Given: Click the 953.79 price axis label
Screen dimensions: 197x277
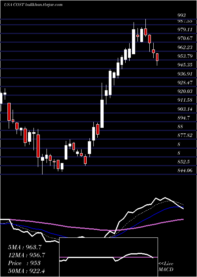Looking at the screenshot, I should tap(185, 56).
